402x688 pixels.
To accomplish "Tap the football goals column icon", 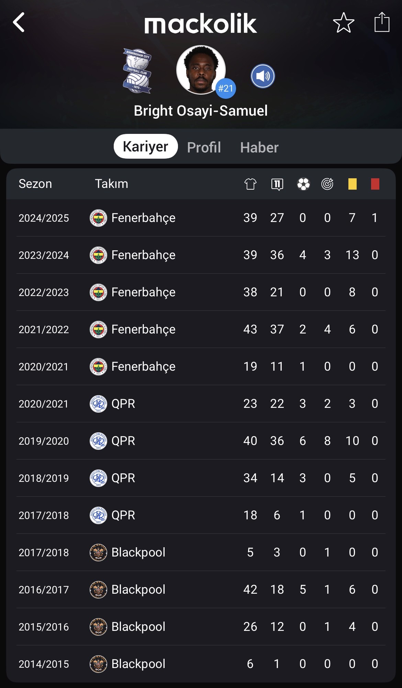I will point(303,184).
